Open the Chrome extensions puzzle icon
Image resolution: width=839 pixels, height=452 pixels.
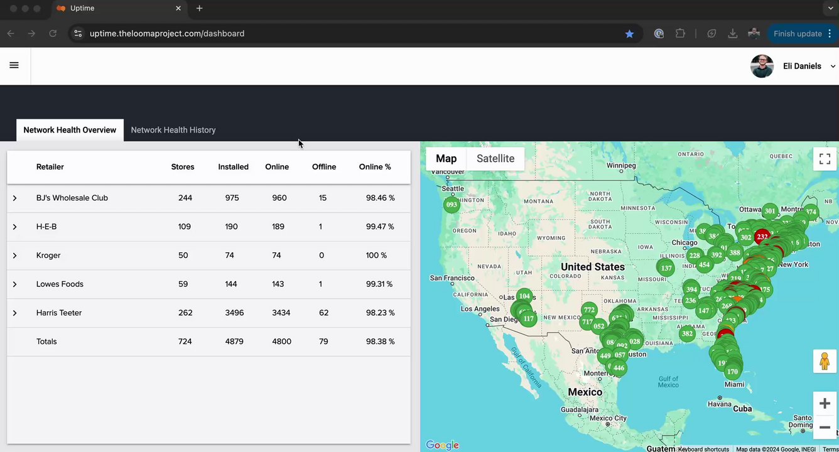click(x=680, y=34)
